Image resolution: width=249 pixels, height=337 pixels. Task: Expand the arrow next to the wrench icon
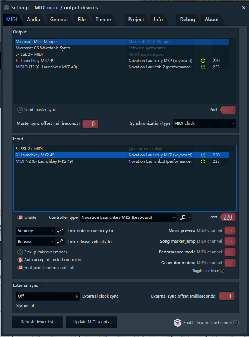coord(189,217)
